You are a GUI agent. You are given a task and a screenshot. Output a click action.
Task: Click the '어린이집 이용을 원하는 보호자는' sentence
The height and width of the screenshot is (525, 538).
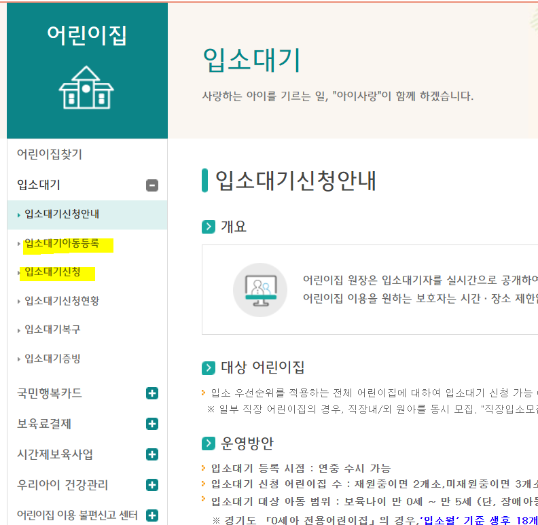tap(420, 299)
